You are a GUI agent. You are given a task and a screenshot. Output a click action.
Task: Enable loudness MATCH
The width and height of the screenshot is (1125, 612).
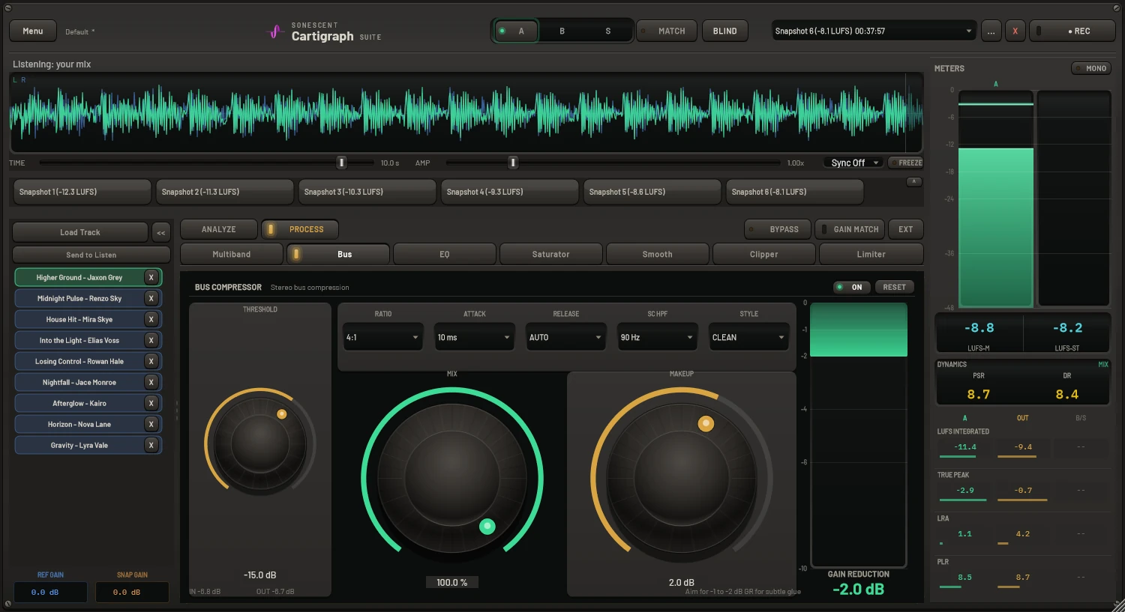pyautogui.click(x=666, y=31)
